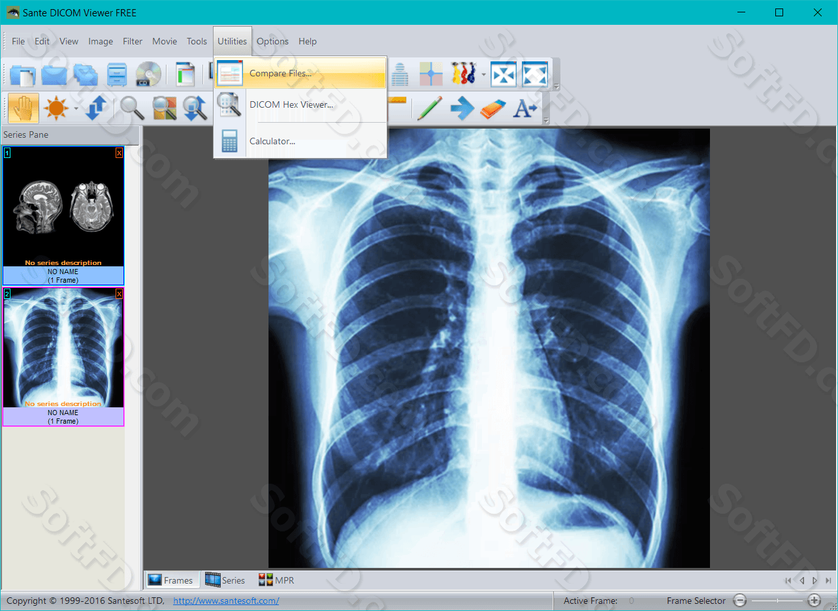Select the blue arrow annotation tool
Image resolution: width=838 pixels, height=611 pixels.
coord(462,108)
